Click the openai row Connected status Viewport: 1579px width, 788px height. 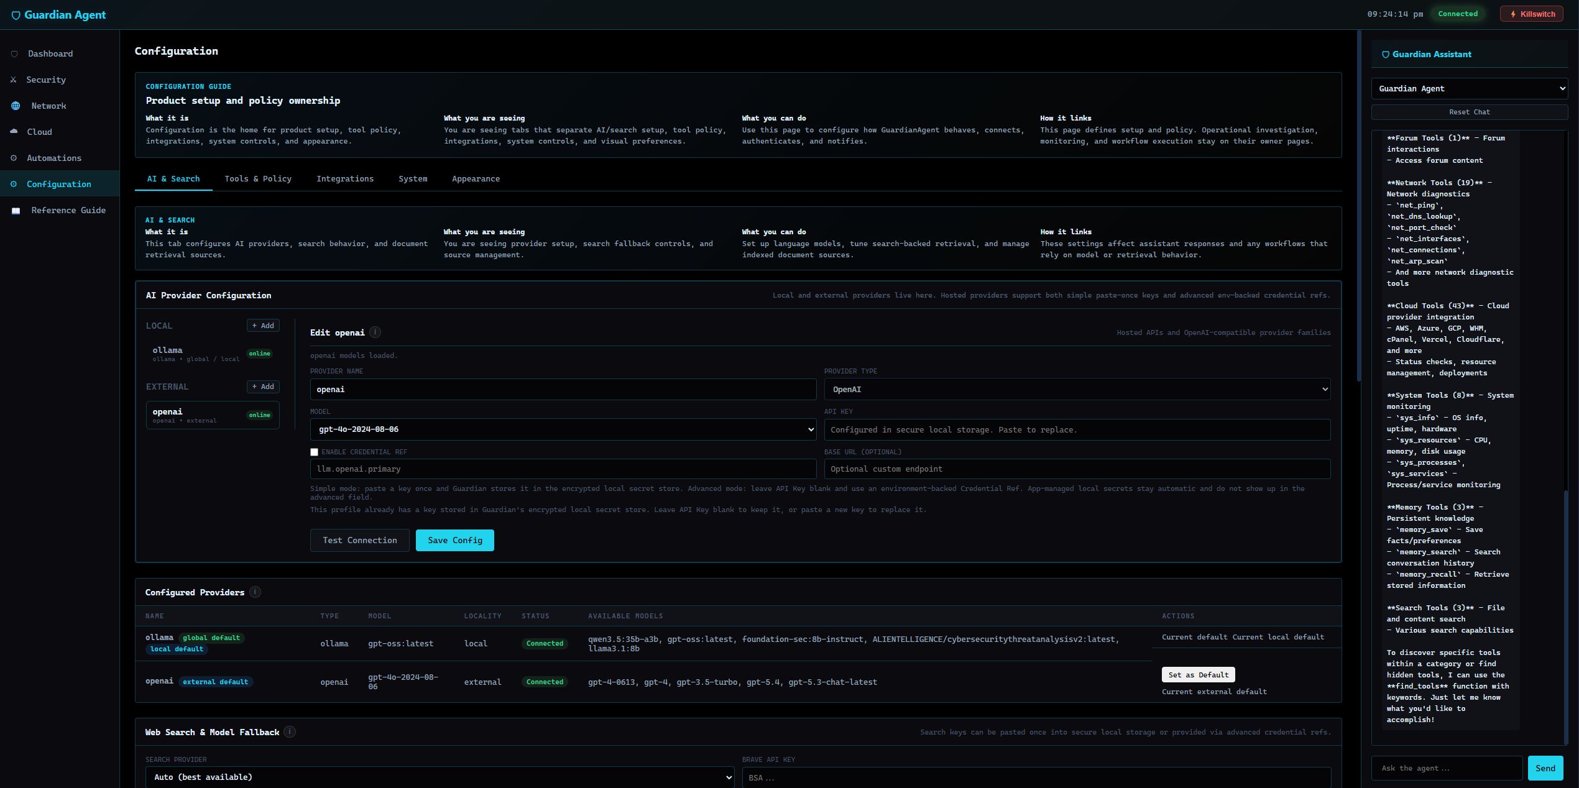[545, 682]
